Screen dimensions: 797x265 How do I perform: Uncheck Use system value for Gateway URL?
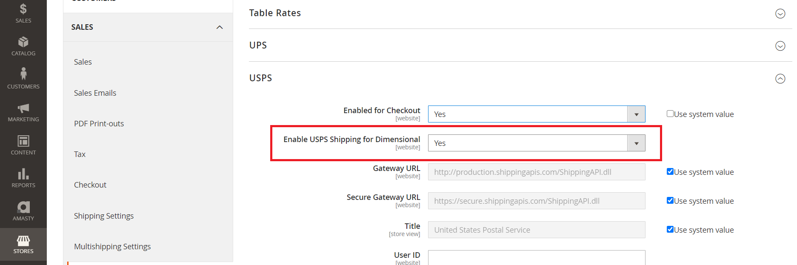pyautogui.click(x=670, y=171)
